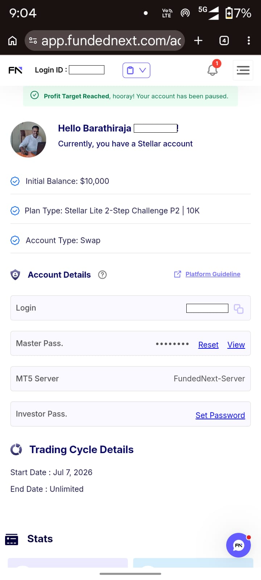Click the Account Details help question mark

click(x=102, y=275)
